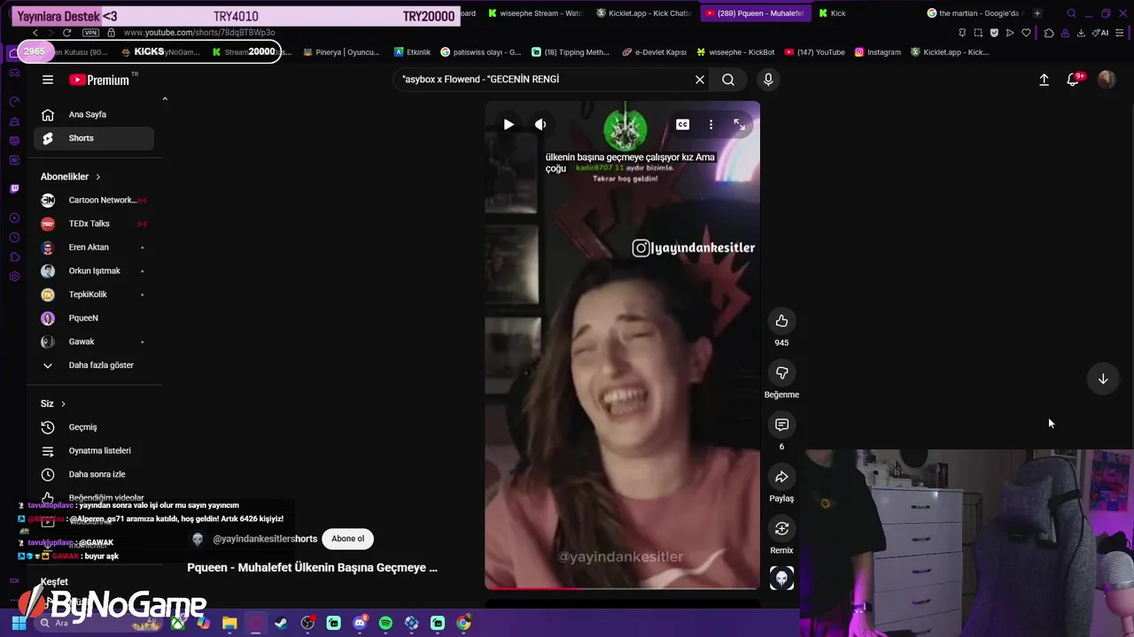Select Shorts in the sidebar
The image size is (1134, 637).
point(94,138)
